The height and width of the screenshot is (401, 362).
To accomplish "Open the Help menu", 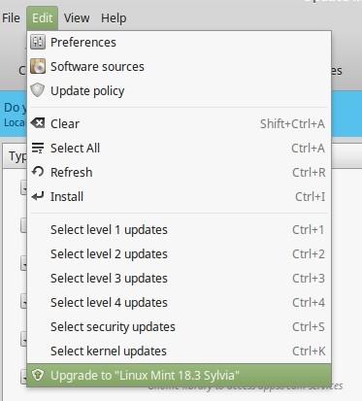I will pos(114,18).
